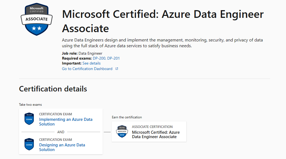This screenshot has height=159, width=286.
Task: Go to Certification Dashboard link
Action: coord(87,69)
